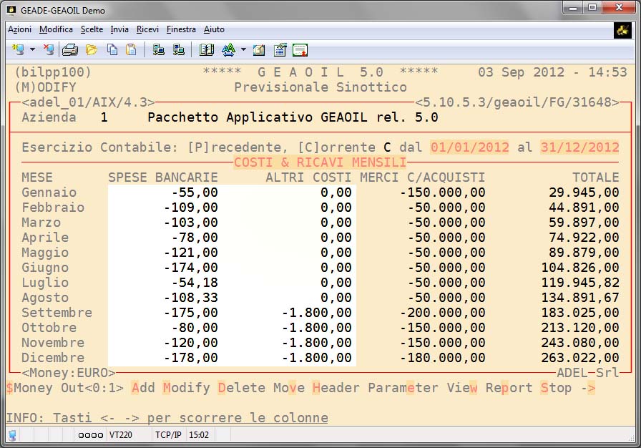Click the Report command in terminal menu

pyautogui.click(x=509, y=388)
